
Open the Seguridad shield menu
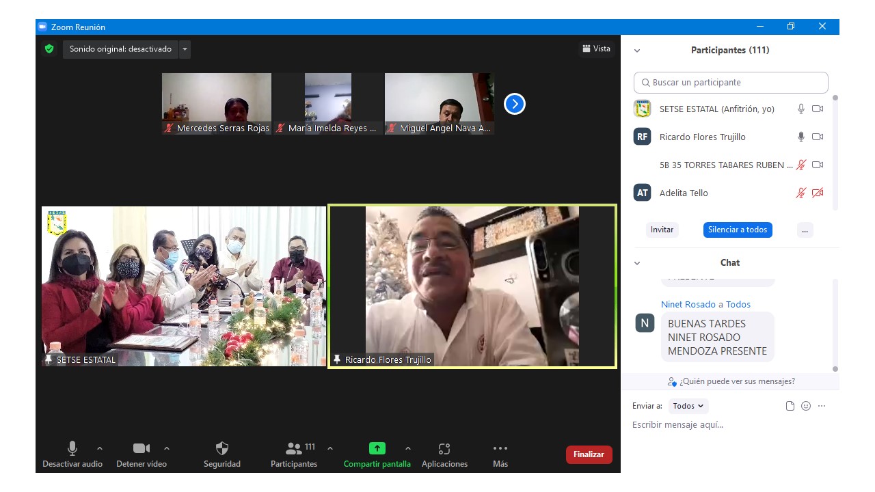pyautogui.click(x=222, y=455)
